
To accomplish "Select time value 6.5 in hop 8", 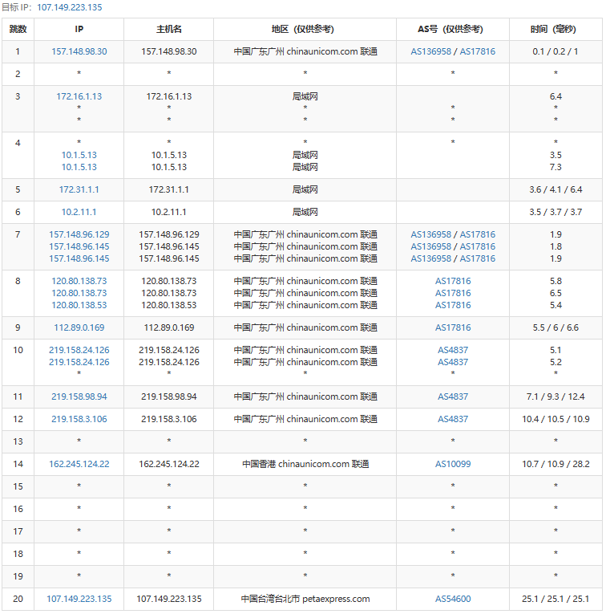I will [x=555, y=293].
